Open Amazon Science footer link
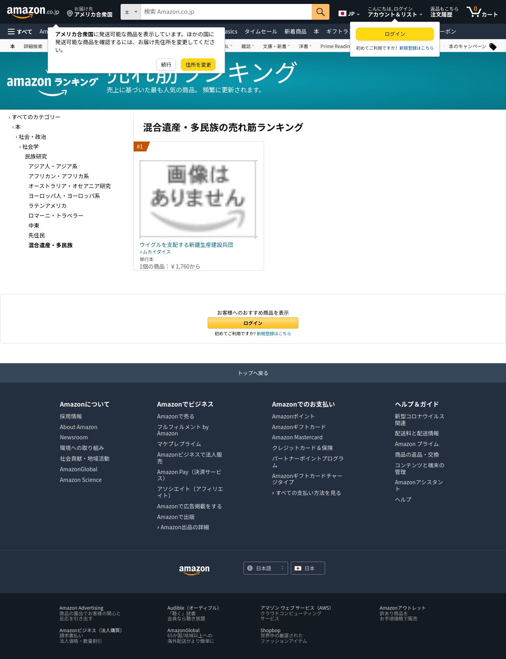Image resolution: width=506 pixels, height=659 pixels. tap(81, 480)
